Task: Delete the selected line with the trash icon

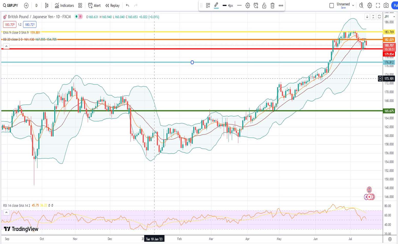Action: coord(273,5)
